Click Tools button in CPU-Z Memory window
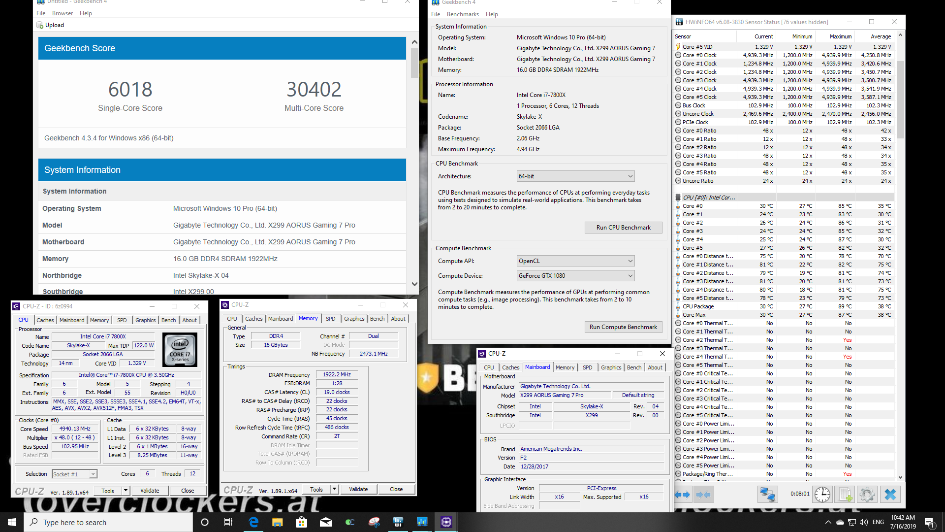Screen dimensions: 945x532 [316, 489]
